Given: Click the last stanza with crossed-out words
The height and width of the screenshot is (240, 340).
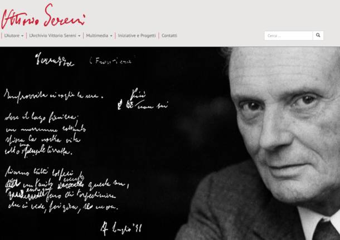Looking at the screenshot, I should click(67, 190).
